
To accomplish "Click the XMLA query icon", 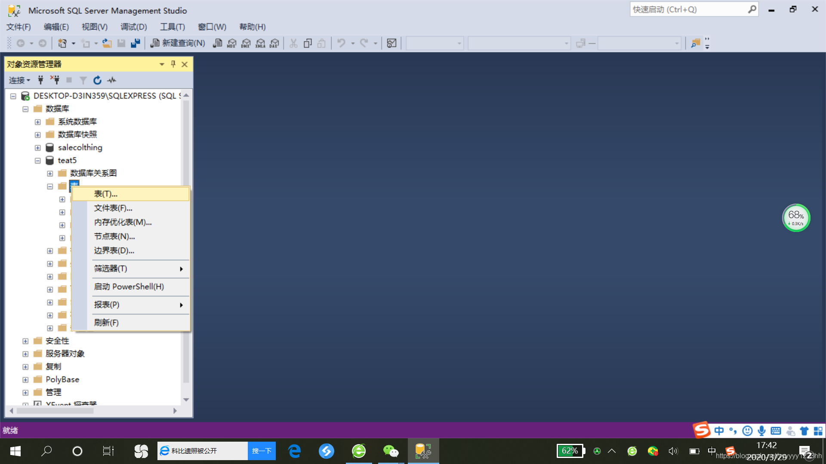I will [260, 43].
